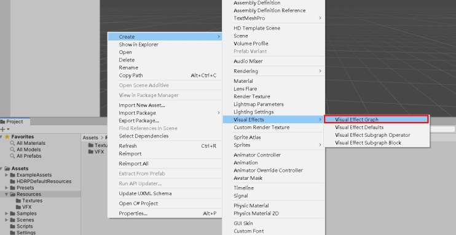Viewport: 456px width, 235px height.
Task: Collapse the Favorites section arrow
Action: pos(2,137)
